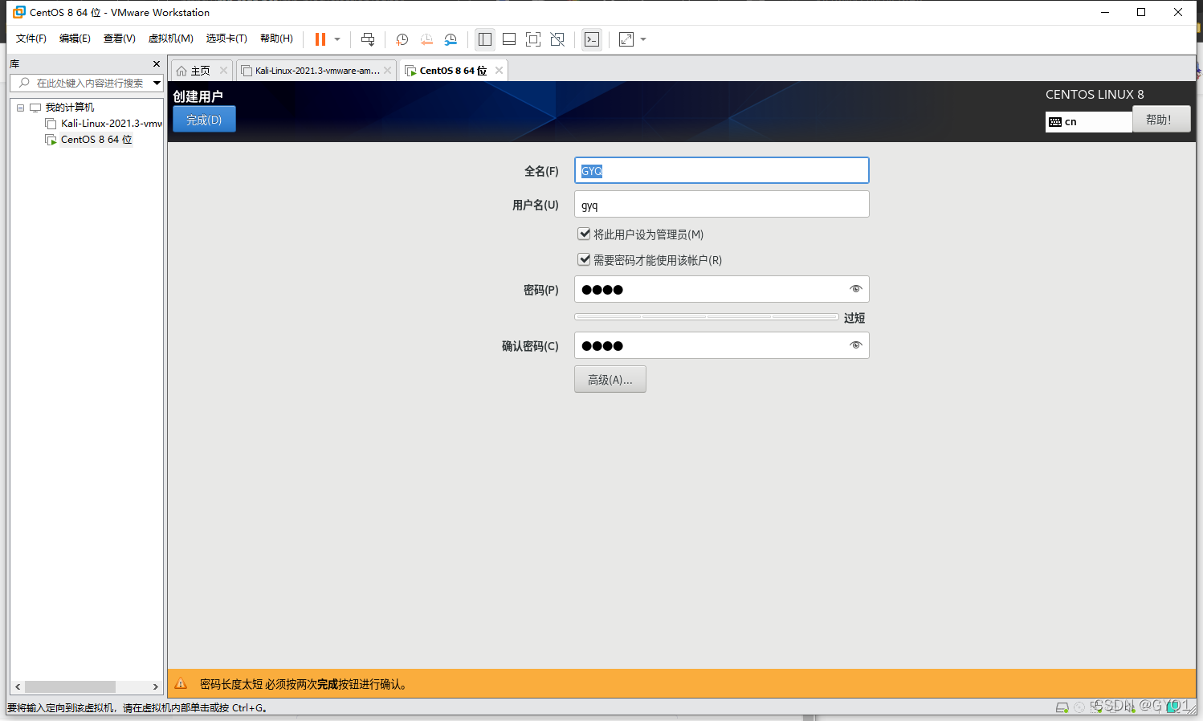This screenshot has width=1203, height=721.
Task: Open the 文件(F) menu
Action: pyautogui.click(x=31, y=39)
